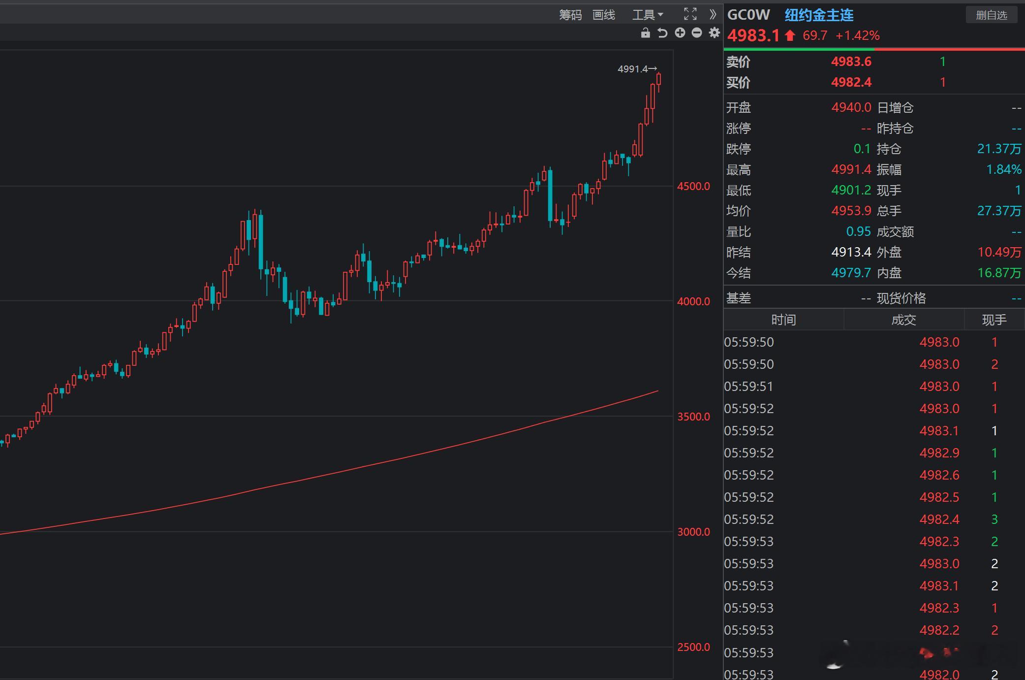Open the 筹码 chip distribution view

coord(570,15)
